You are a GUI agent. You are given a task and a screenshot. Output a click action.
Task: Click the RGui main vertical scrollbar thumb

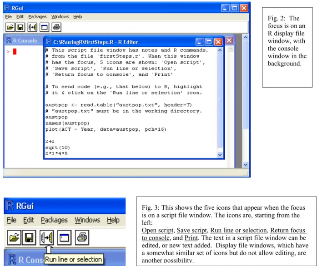[x=246, y=84]
